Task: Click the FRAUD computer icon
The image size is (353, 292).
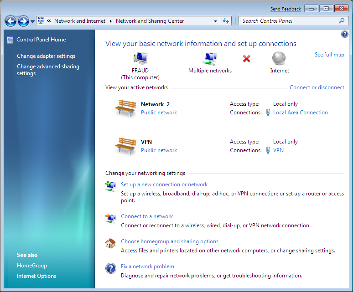Action: tap(140, 59)
